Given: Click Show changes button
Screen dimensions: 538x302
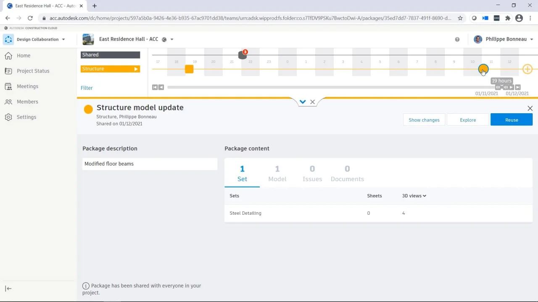Looking at the screenshot, I should point(424,120).
